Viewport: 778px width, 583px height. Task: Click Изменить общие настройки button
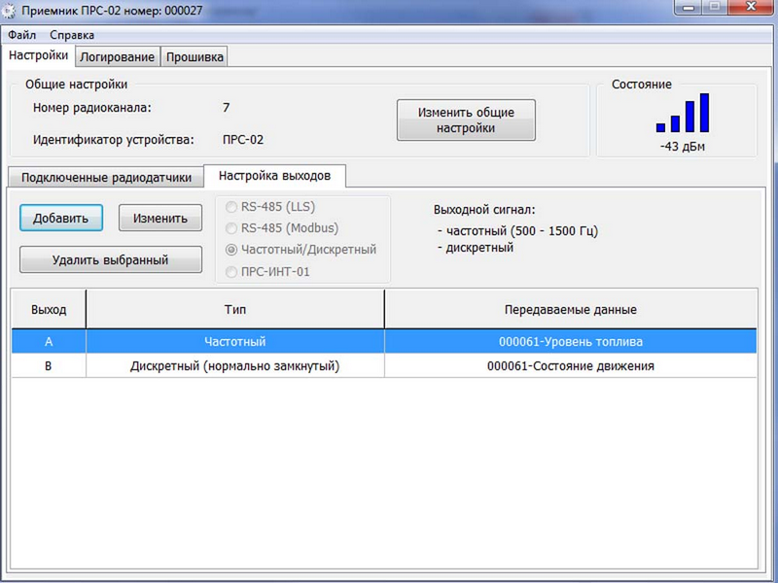(466, 120)
